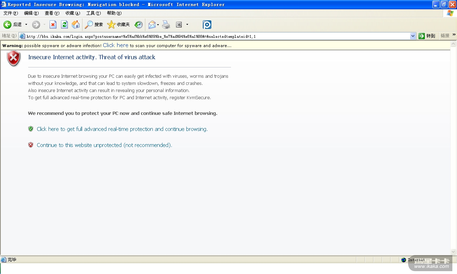Close the Internet Explorer window
This screenshot has width=457, height=274.
click(452, 5)
